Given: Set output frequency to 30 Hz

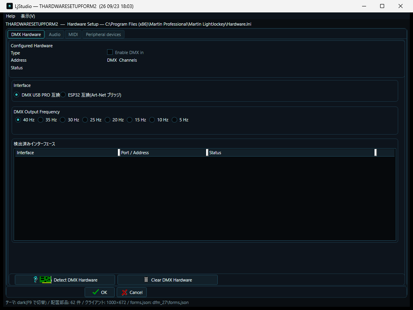Looking at the screenshot, I should point(63,120).
